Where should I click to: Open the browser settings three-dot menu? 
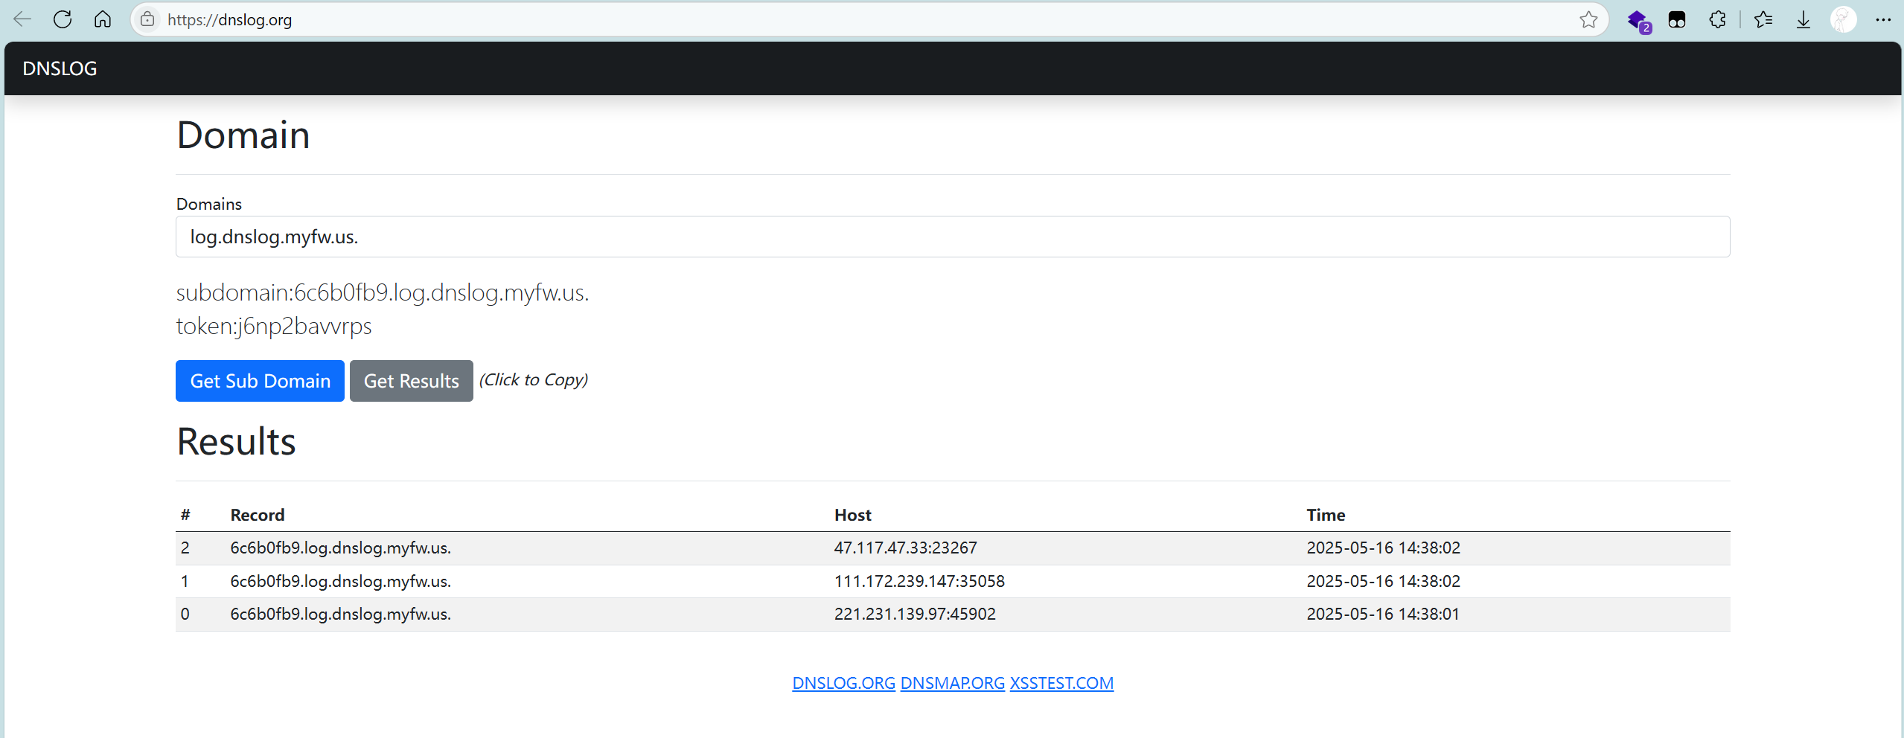coord(1883,19)
